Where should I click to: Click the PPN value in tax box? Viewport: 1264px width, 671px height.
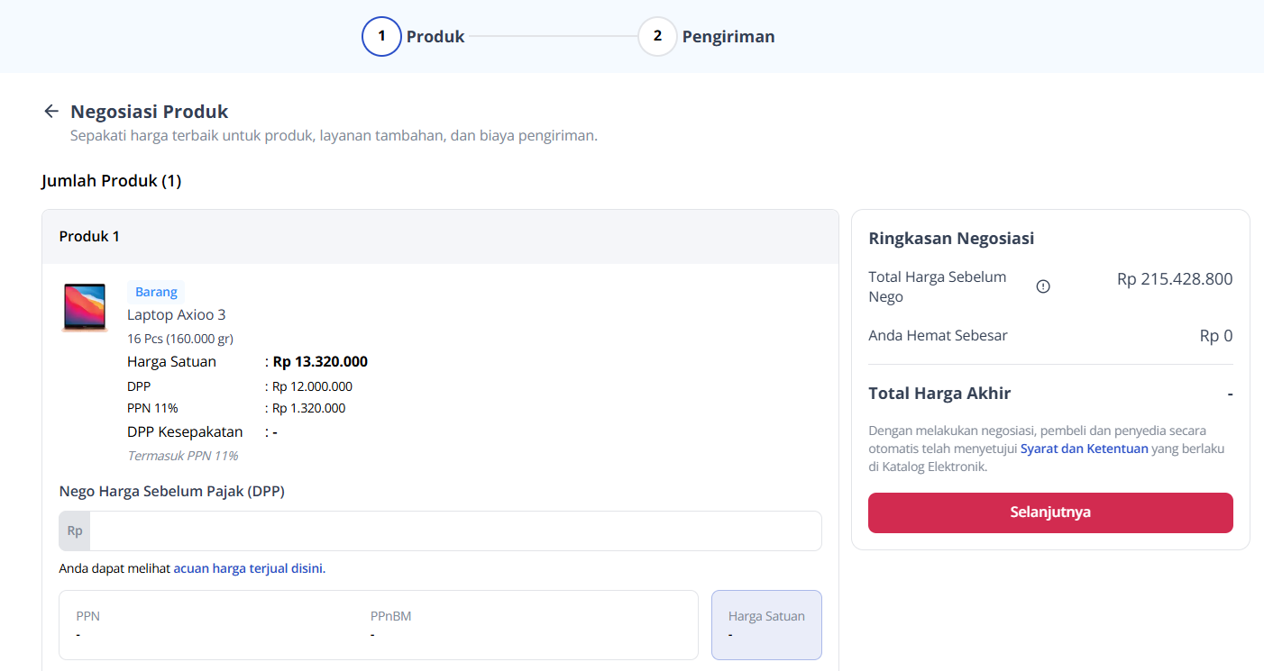(78, 634)
